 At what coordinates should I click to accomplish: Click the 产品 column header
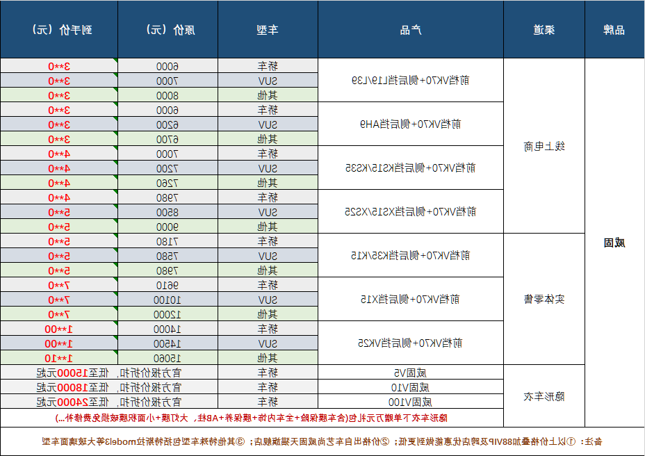point(411,30)
